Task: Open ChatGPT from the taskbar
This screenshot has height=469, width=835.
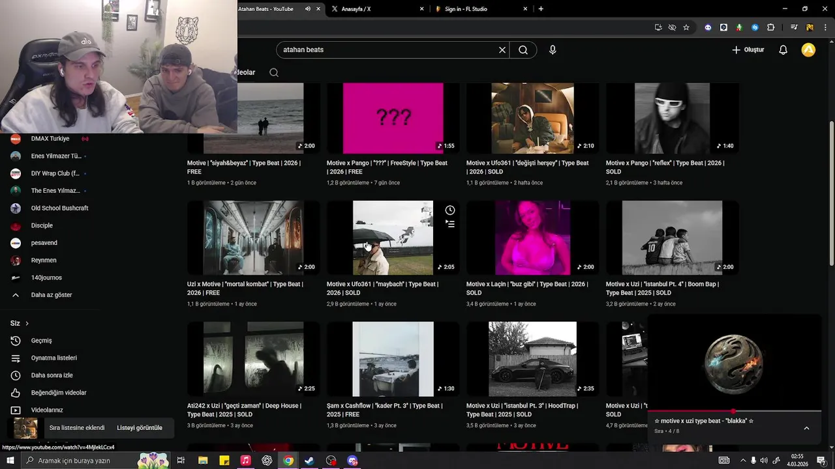Action: click(x=267, y=461)
